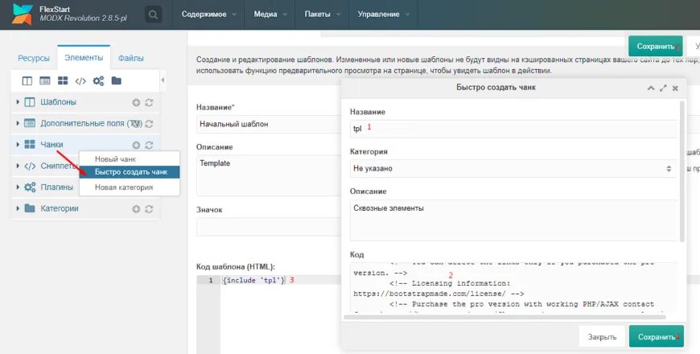Click the new TV field toolbar icon
The width and height of the screenshot is (700, 354).
44,80
